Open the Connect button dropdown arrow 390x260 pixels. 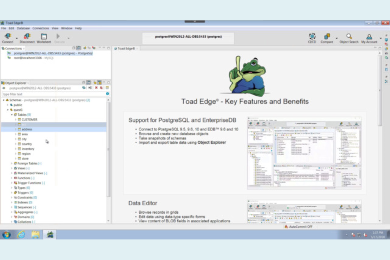pyautogui.click(x=17, y=38)
